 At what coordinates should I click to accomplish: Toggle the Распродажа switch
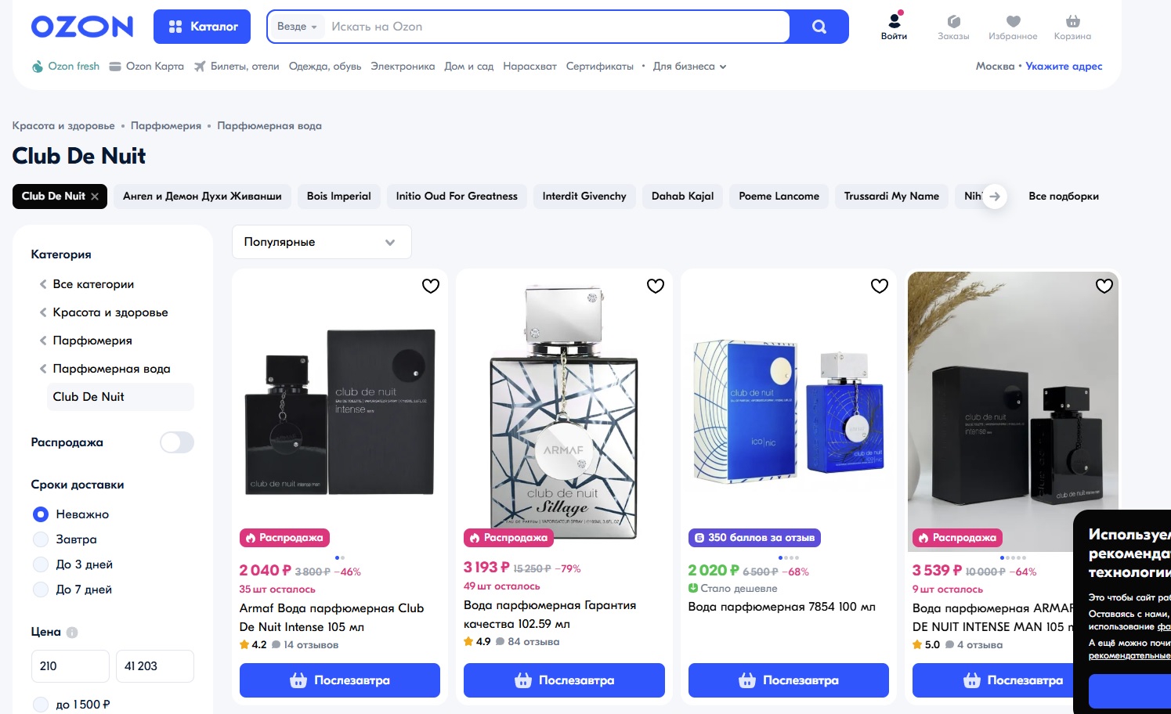pos(177,442)
